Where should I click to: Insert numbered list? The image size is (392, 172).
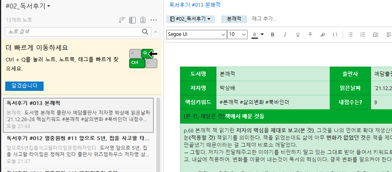[363, 34]
